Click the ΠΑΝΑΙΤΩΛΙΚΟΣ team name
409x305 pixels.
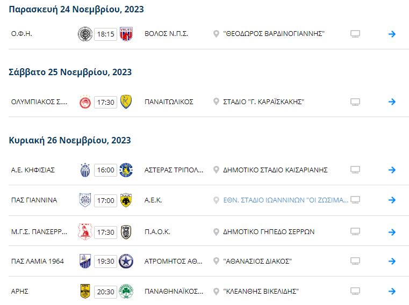(169, 101)
